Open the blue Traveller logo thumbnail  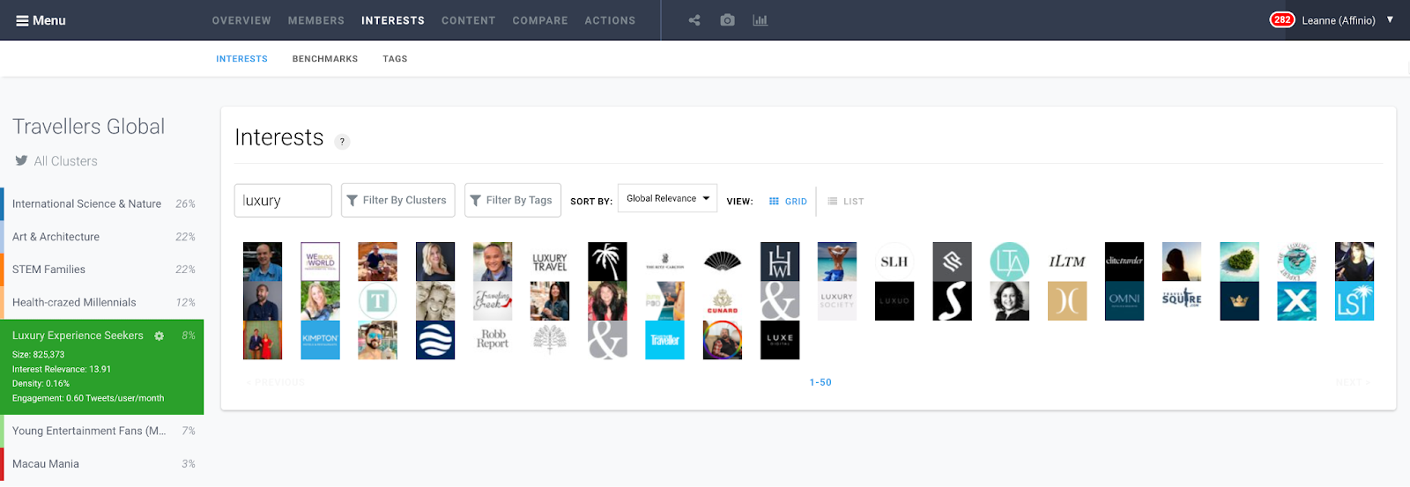(664, 340)
